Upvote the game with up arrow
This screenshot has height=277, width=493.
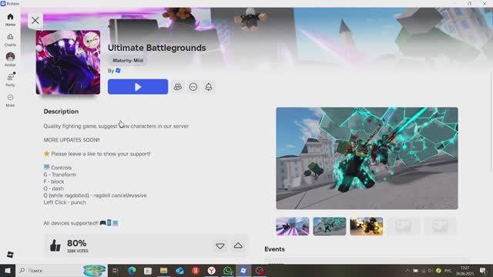[238, 245]
